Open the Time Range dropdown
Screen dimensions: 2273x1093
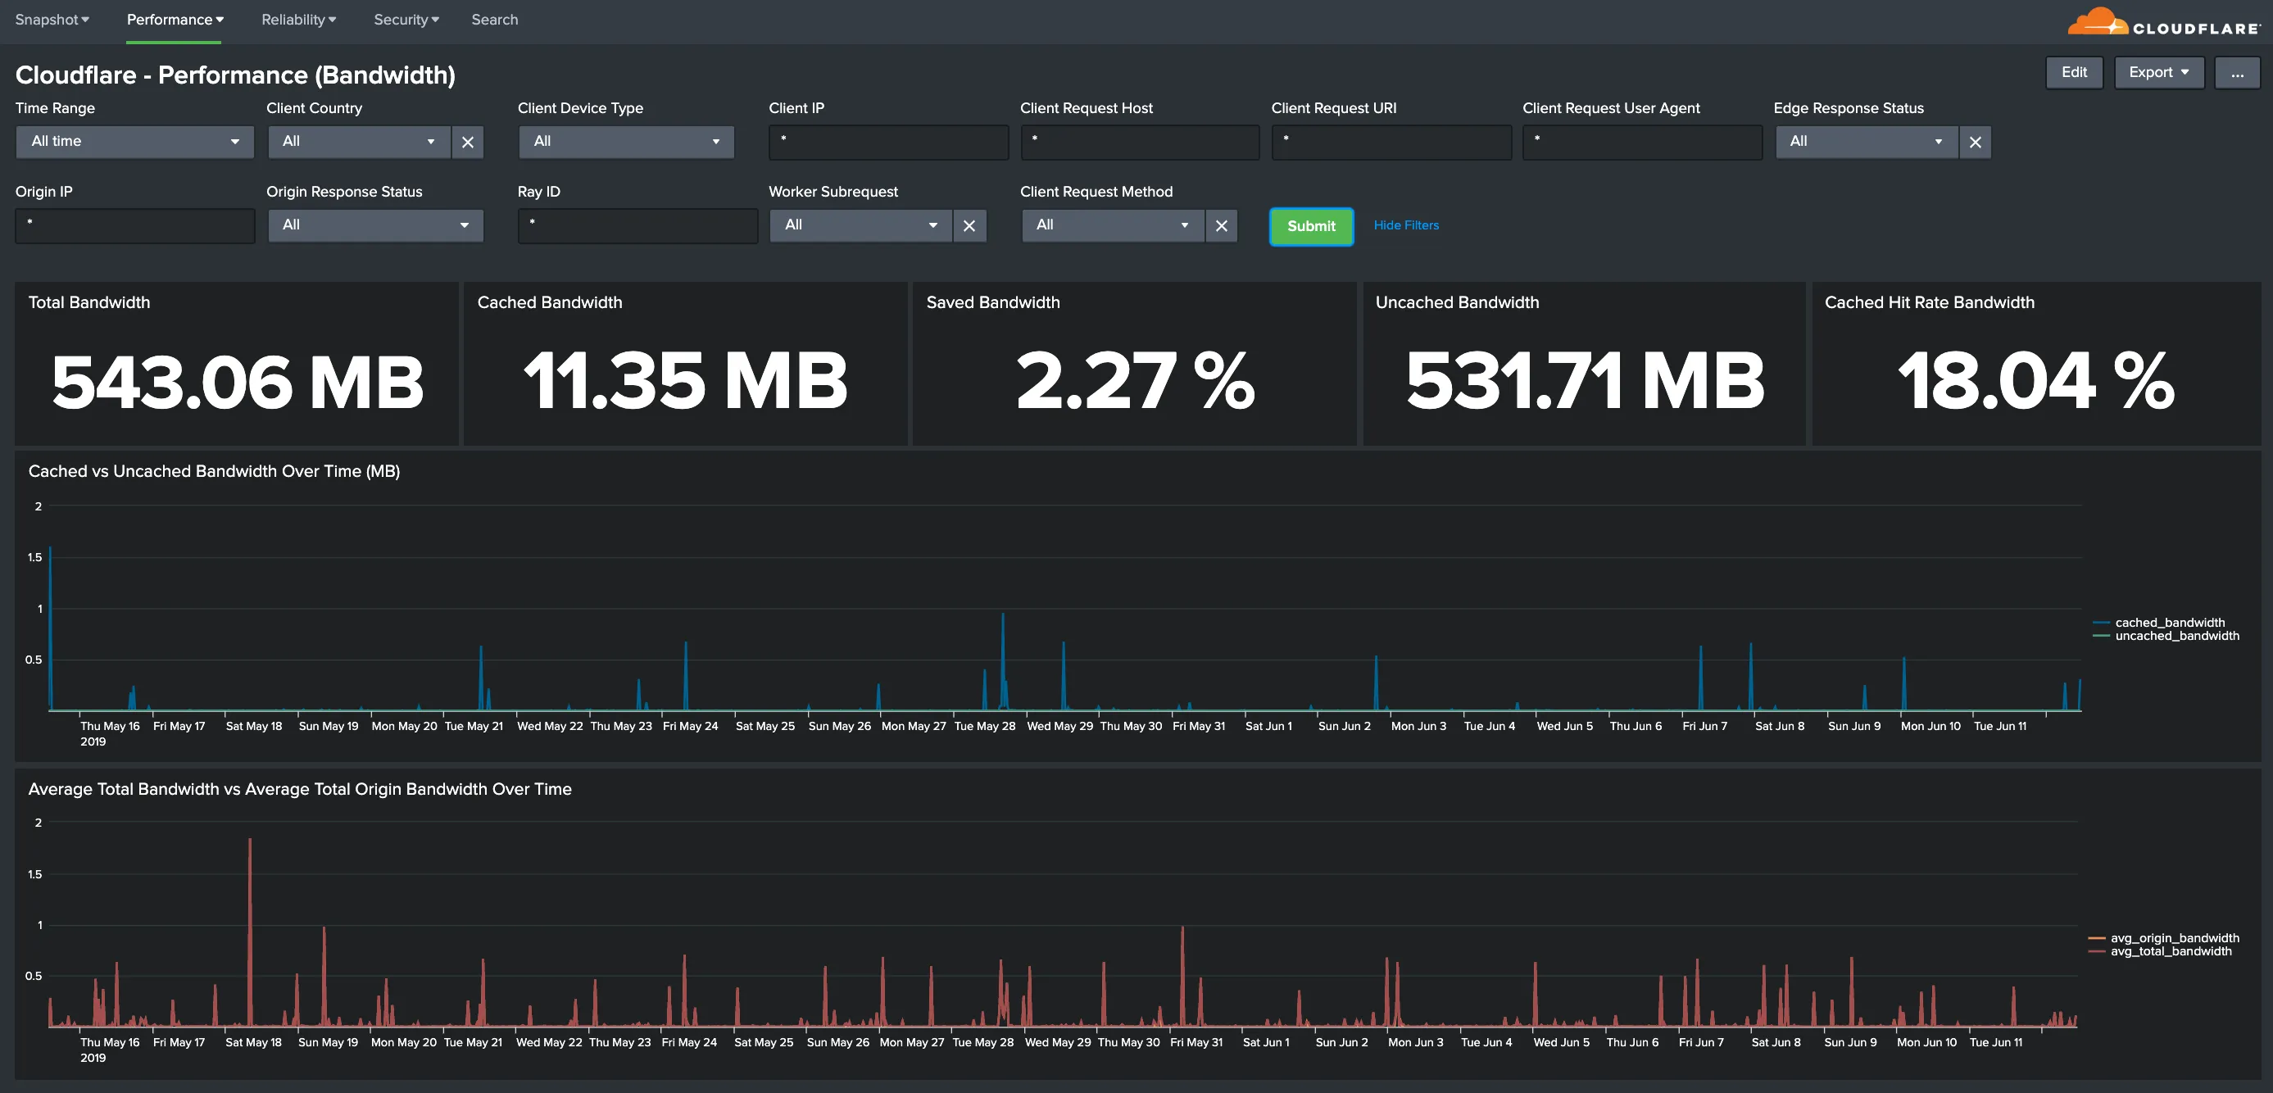134,141
